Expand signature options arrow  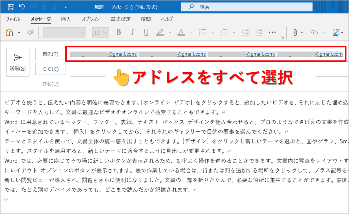tap(342, 33)
